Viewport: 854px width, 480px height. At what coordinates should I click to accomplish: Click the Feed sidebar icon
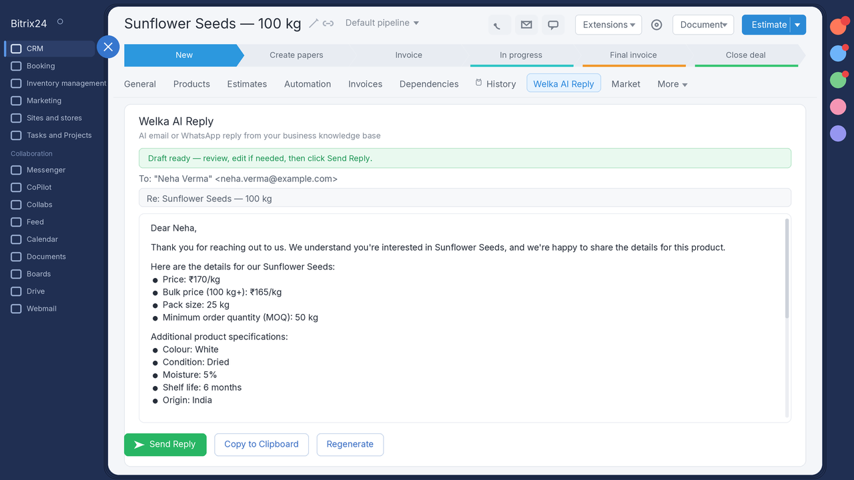(x=16, y=222)
